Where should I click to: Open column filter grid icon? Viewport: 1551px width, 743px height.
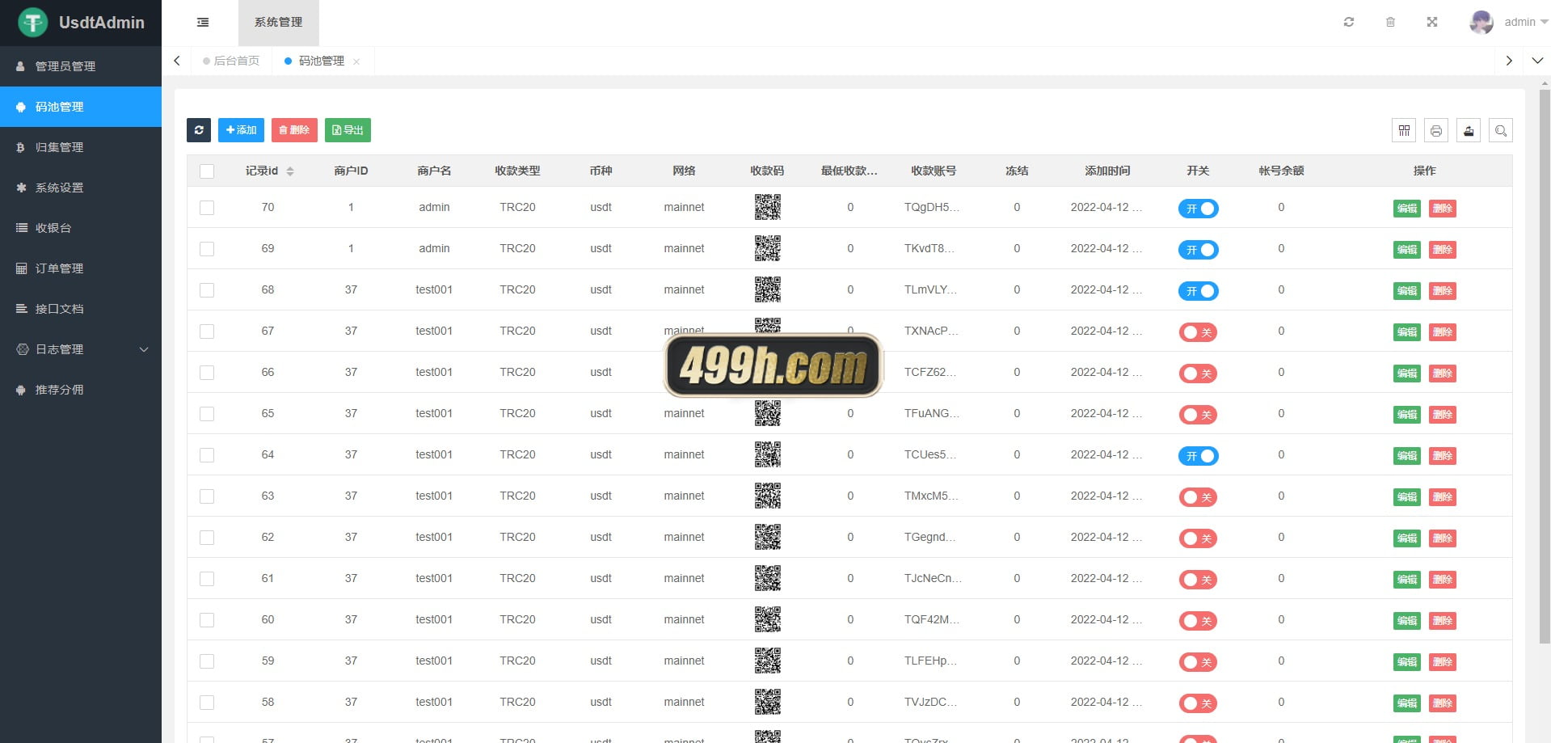[1404, 130]
